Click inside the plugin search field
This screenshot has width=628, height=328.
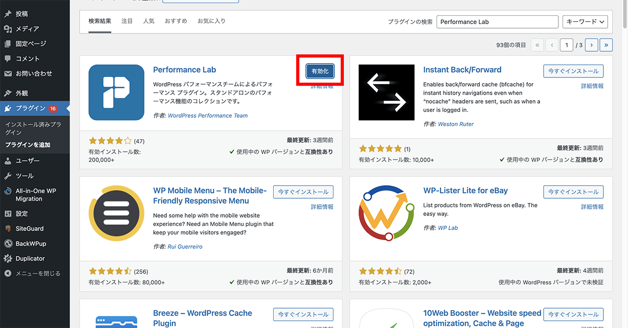(x=497, y=21)
